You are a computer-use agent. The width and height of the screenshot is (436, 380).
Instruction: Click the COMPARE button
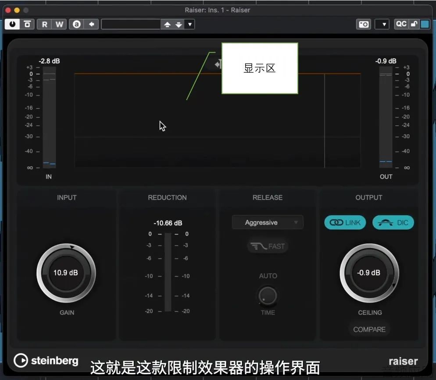click(369, 330)
